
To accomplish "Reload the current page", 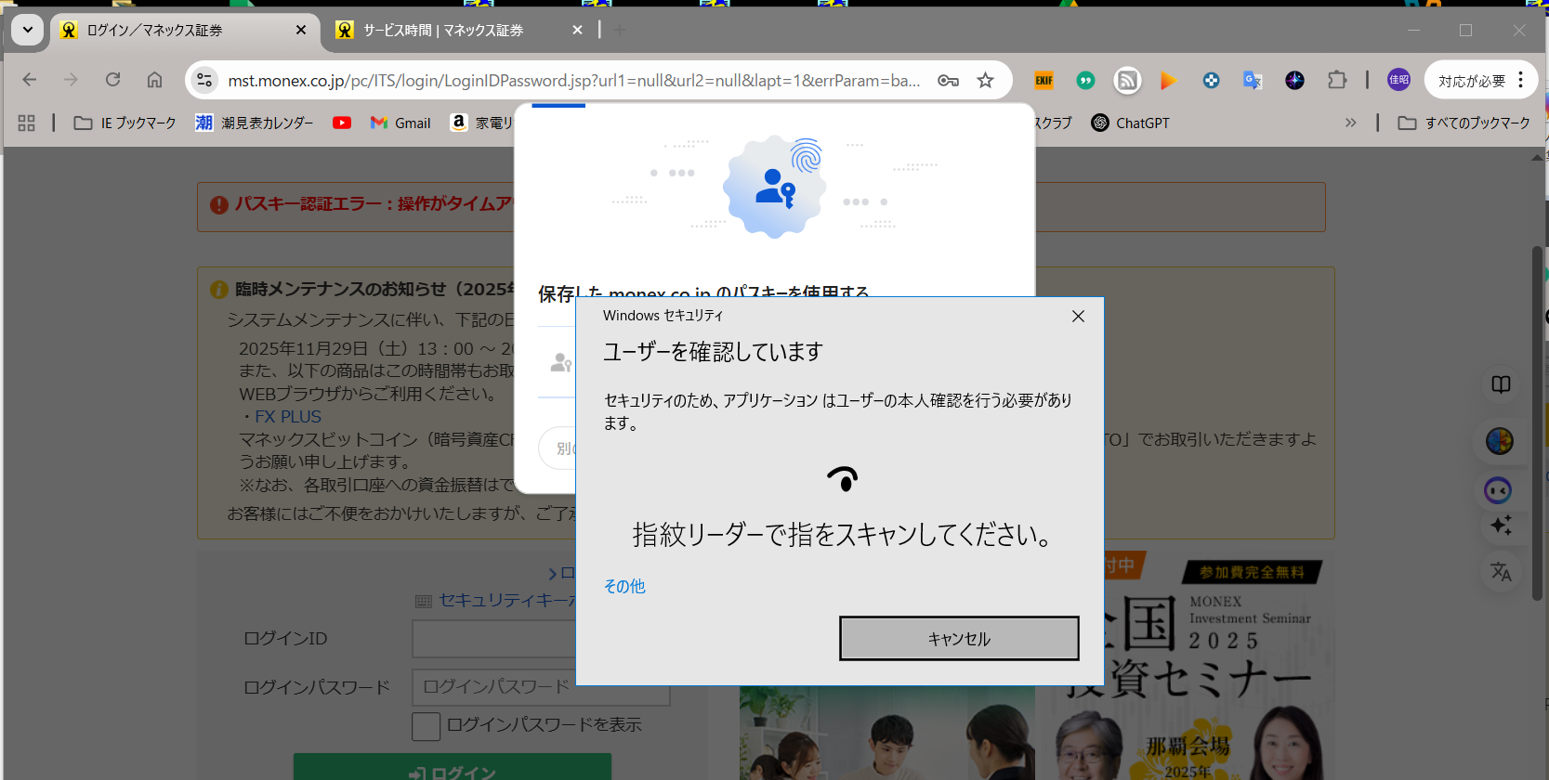I will (x=112, y=80).
